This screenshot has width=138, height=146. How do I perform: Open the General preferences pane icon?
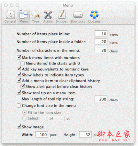pyautogui.click(x=11, y=15)
